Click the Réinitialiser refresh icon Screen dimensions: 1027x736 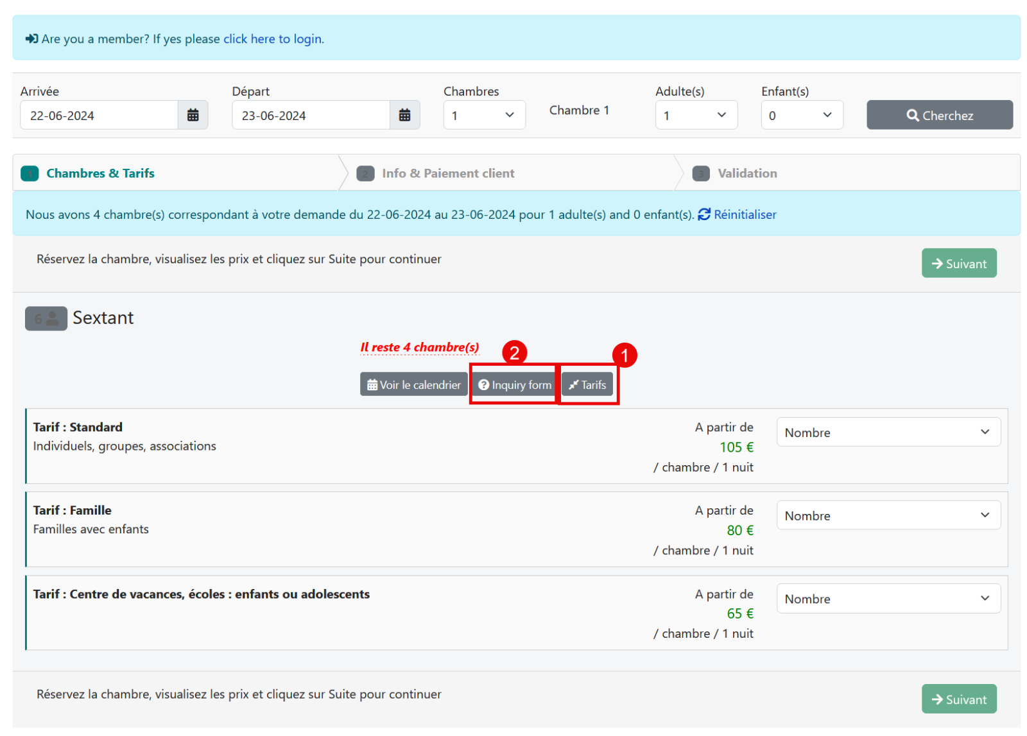pyautogui.click(x=704, y=214)
